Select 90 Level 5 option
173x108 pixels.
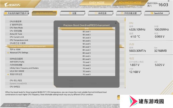[x=86, y=44]
